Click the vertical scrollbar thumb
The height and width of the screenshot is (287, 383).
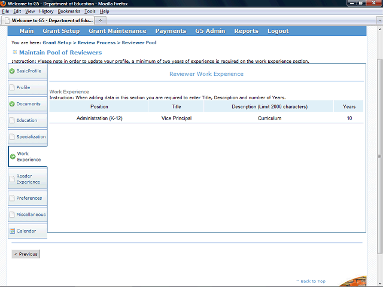(379, 156)
